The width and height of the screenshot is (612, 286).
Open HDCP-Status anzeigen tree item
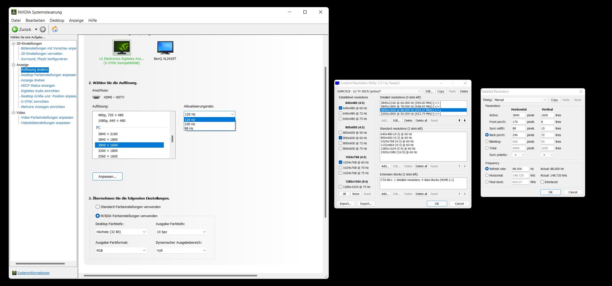pos(38,86)
